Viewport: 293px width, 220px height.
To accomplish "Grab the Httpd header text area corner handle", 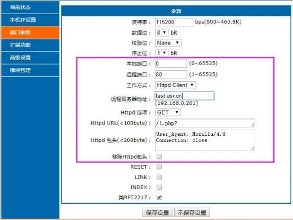I will [253, 148].
